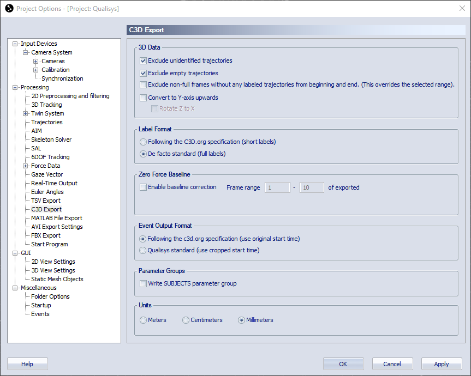Enable Convert to Y-axis upwards
The height and width of the screenshot is (376, 471).
144,98
